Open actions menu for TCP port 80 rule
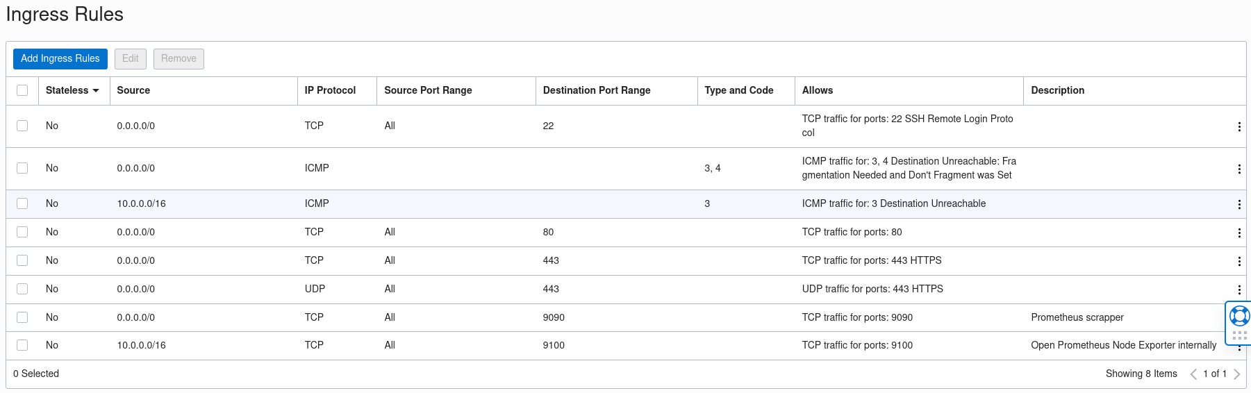Screen dimensions: 1251x393 click(x=1238, y=233)
